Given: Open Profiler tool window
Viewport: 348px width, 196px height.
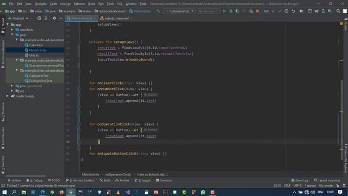Looking at the screenshot, I should [x=122, y=180].
